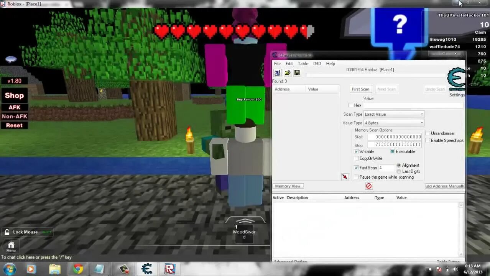Open the Edit menu
This screenshot has width=490, height=276.
click(289, 64)
